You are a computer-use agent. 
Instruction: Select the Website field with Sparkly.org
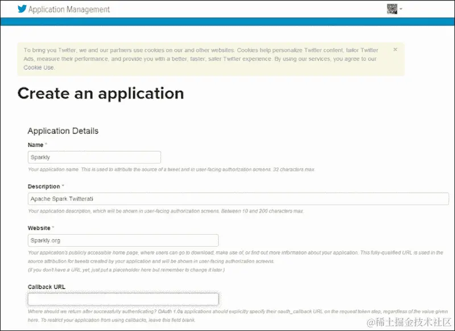point(123,240)
